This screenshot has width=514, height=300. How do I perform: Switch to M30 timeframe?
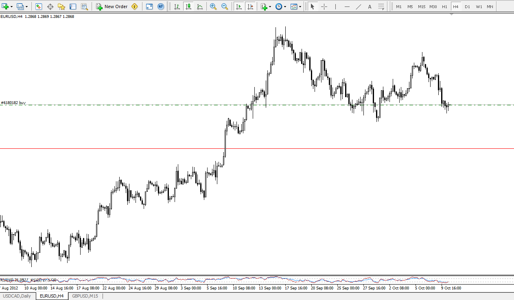(433, 7)
